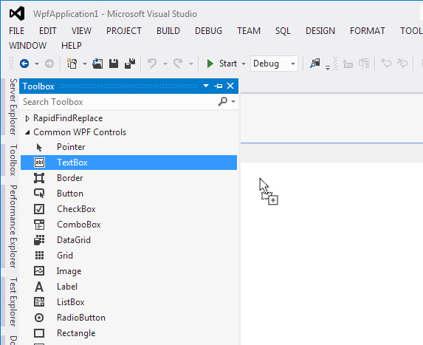The height and width of the screenshot is (345, 423).
Task: Open the Toolbox window options dropdown arrow
Action: [x=206, y=86]
